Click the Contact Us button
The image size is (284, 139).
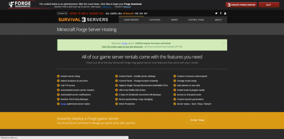tap(62, 13)
